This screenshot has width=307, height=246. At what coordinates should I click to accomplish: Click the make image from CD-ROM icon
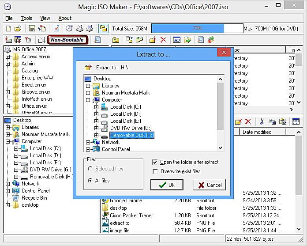[80, 29]
